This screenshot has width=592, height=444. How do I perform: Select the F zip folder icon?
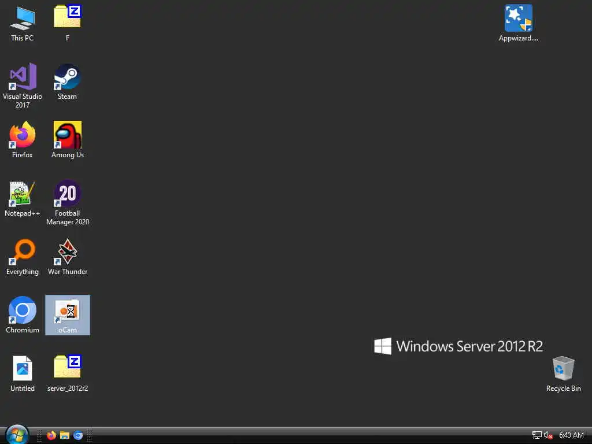tap(67, 23)
